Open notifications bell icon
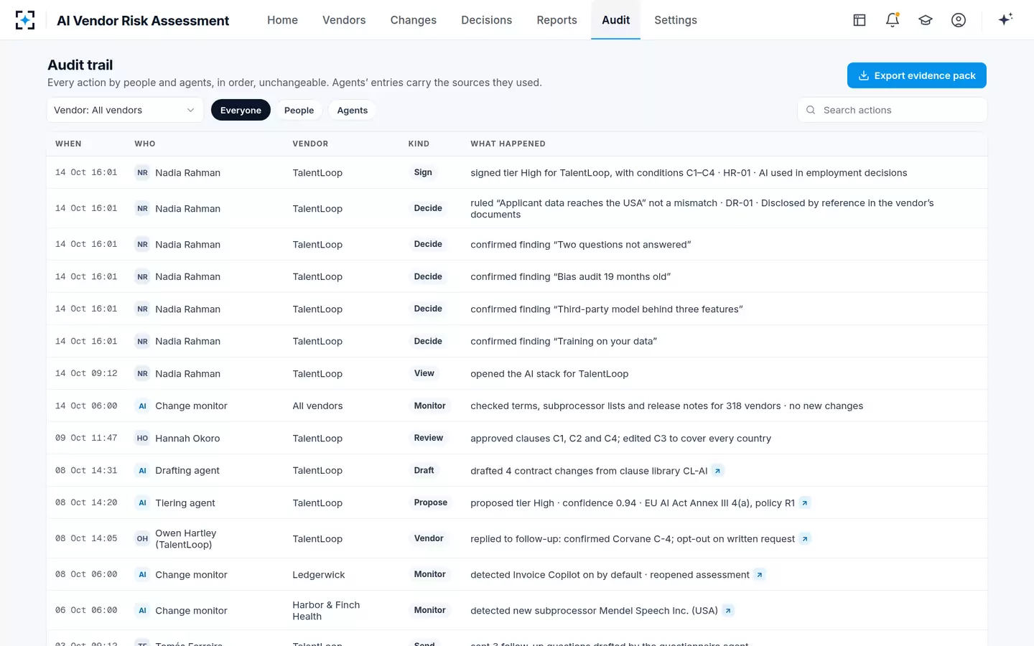This screenshot has height=646, width=1034. [893, 20]
